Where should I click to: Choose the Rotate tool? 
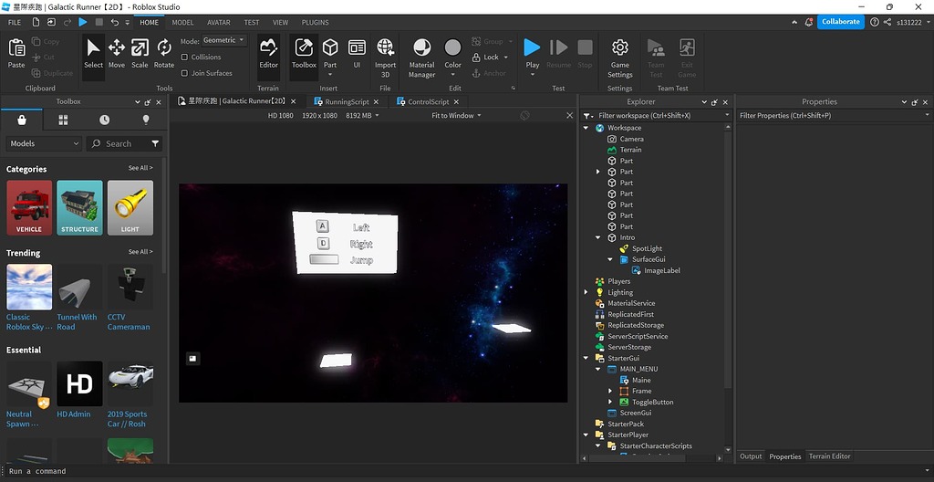[x=164, y=53]
